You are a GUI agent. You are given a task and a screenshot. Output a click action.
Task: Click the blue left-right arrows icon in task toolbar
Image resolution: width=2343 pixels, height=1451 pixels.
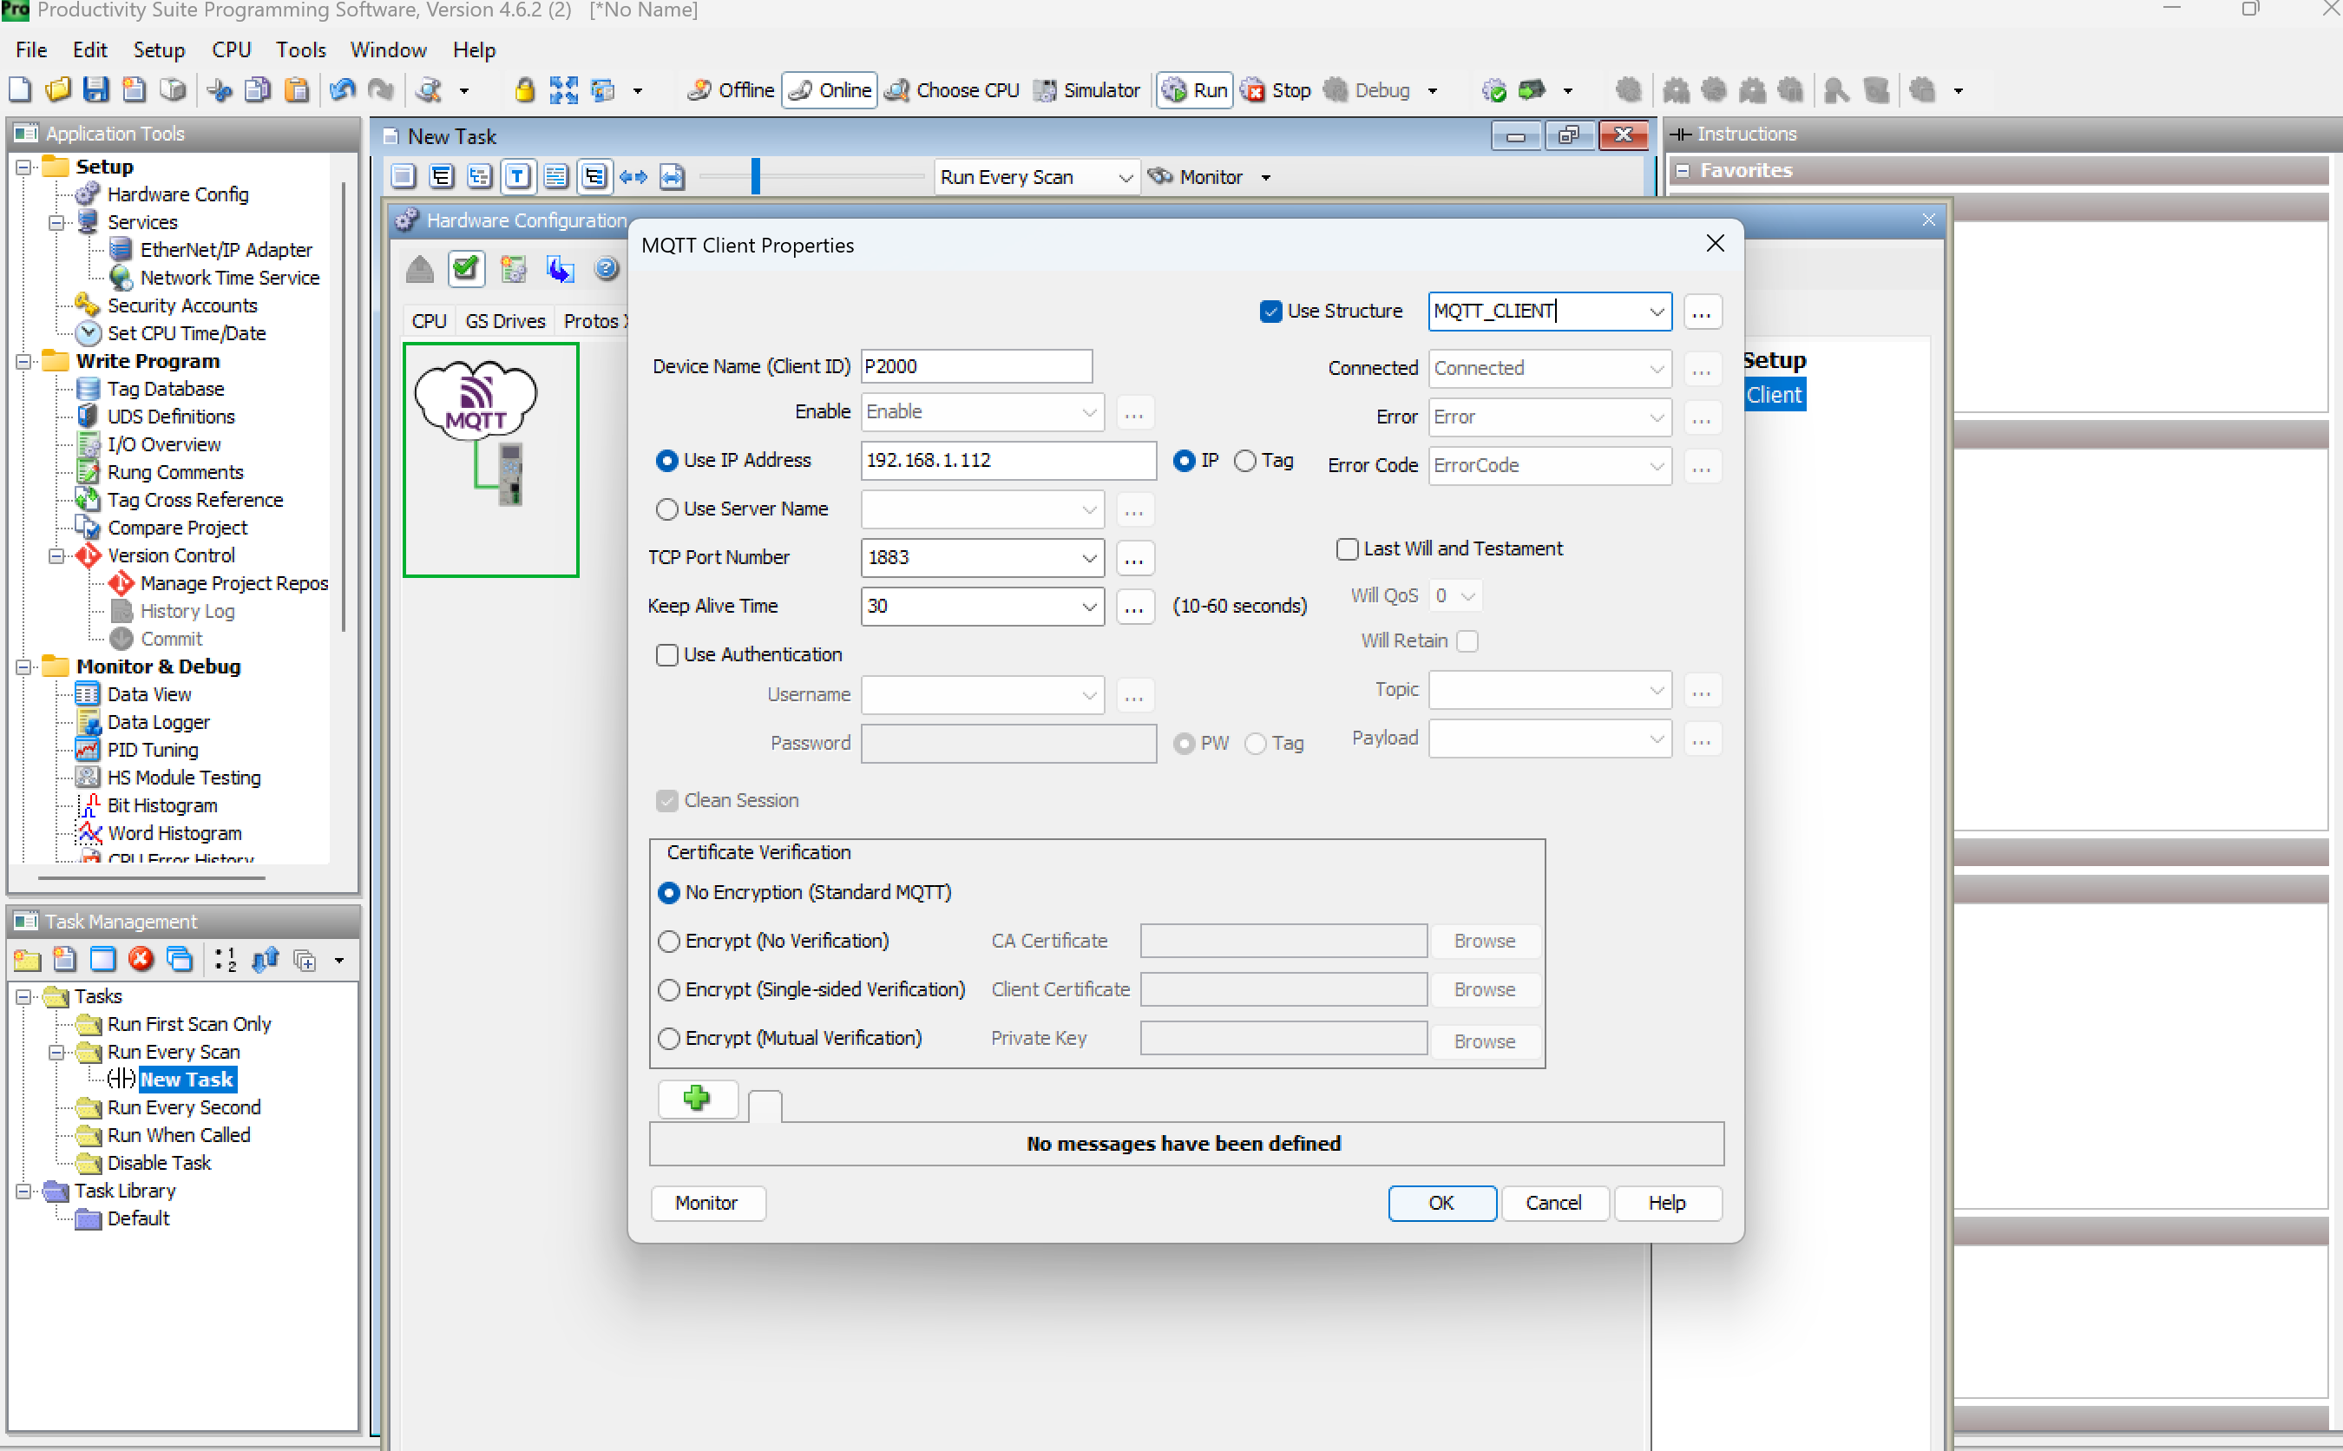pos(633,176)
